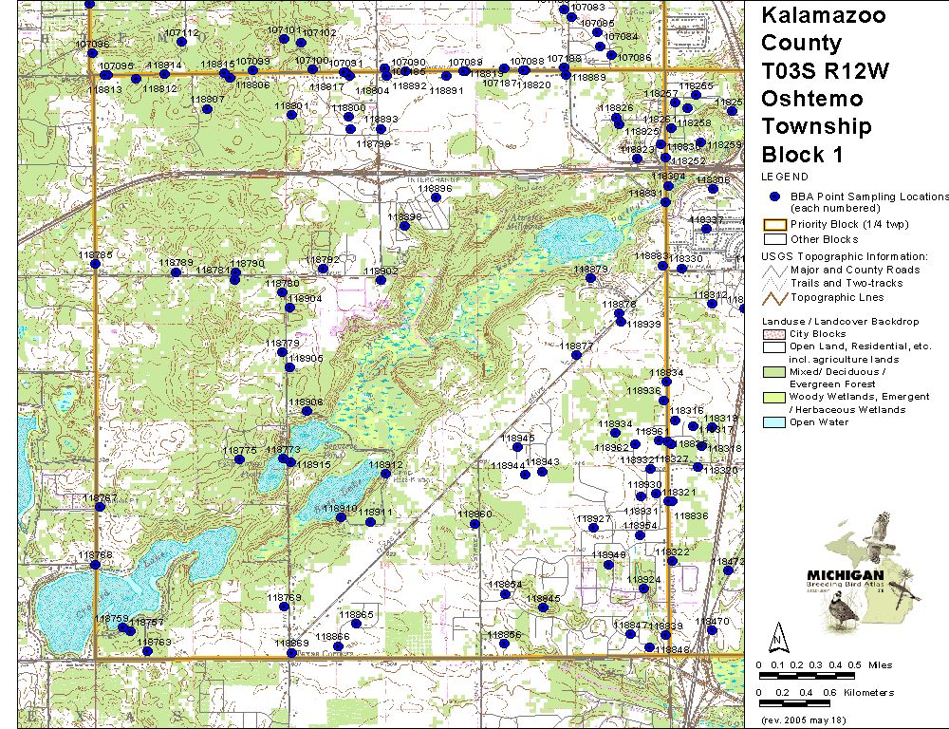
Task: Select sampling location 118879
Action: click(590, 279)
